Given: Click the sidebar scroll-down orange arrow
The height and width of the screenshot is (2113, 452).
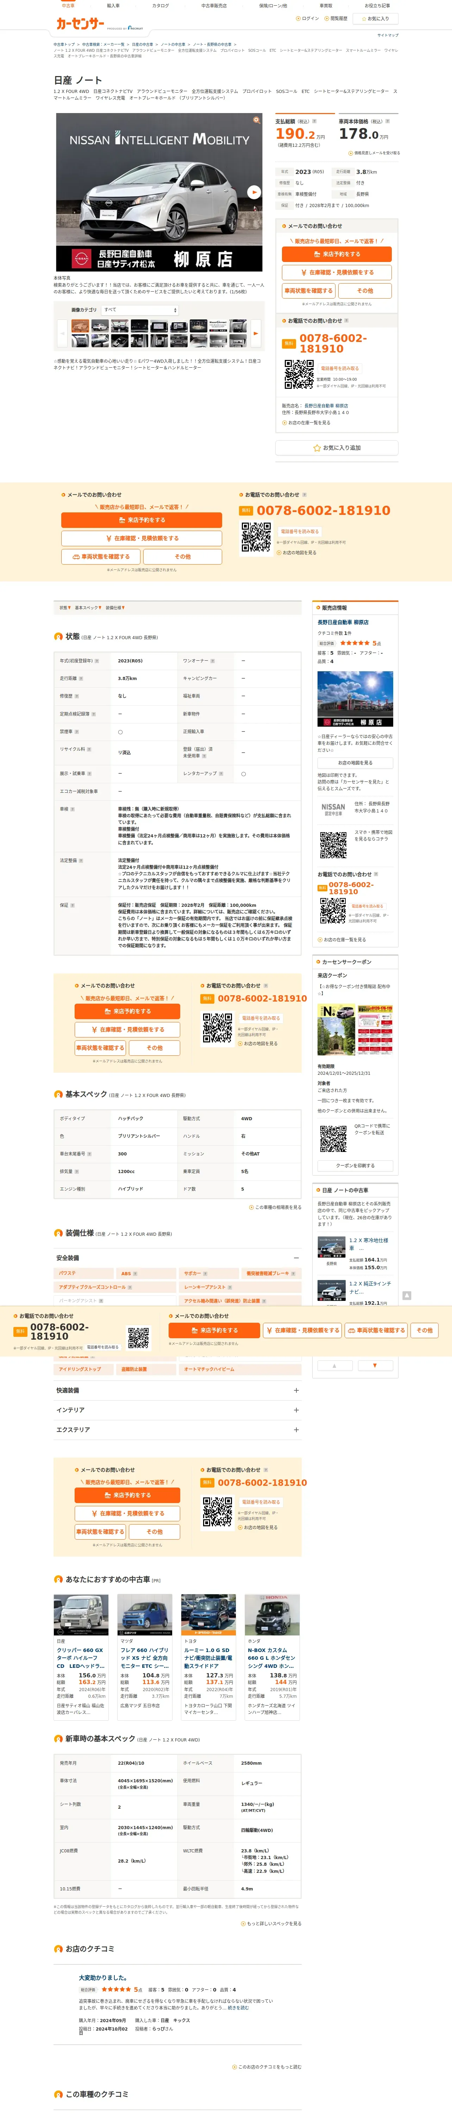Looking at the screenshot, I should 375,1366.
